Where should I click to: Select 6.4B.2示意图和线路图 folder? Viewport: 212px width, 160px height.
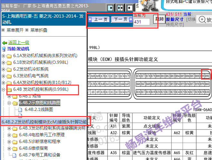pyautogui.click(x=40, y=103)
